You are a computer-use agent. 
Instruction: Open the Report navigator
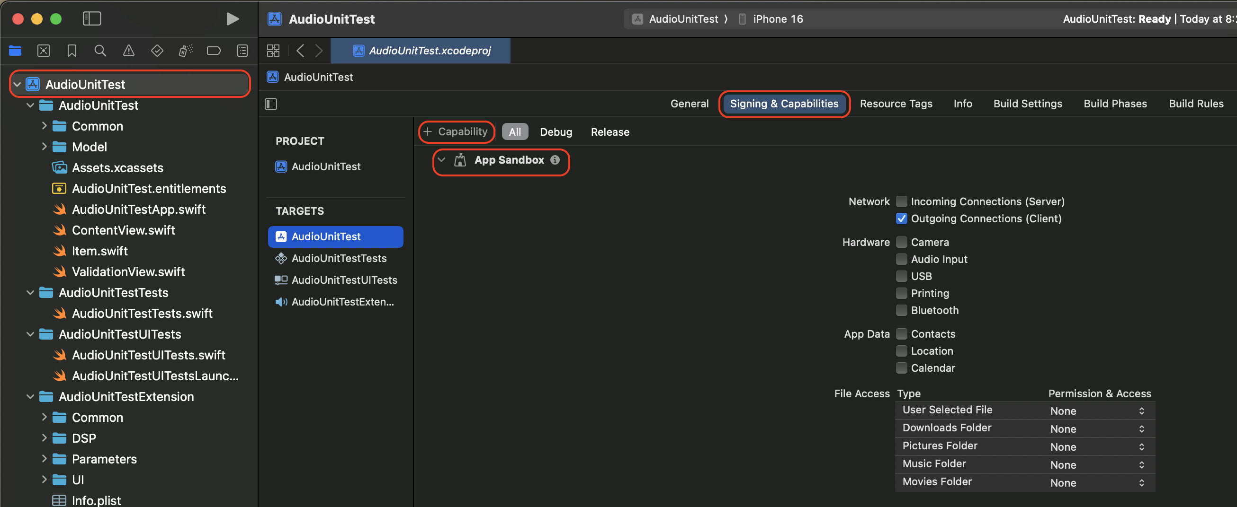(x=242, y=50)
